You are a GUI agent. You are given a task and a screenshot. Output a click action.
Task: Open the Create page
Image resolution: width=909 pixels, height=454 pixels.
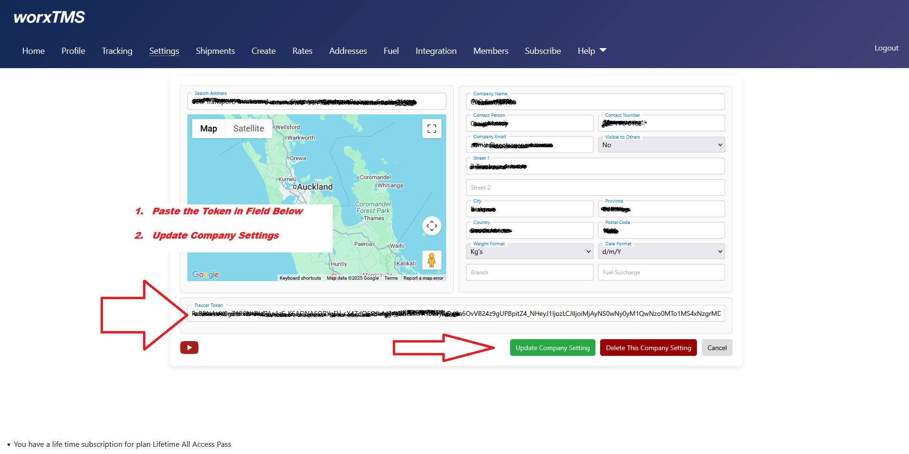[264, 51]
